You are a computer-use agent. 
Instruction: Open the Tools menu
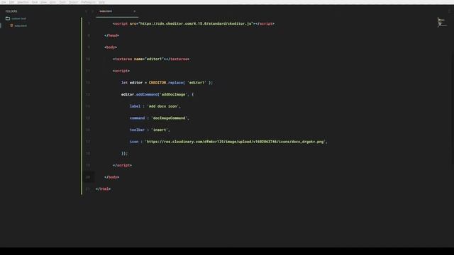[62, 2]
